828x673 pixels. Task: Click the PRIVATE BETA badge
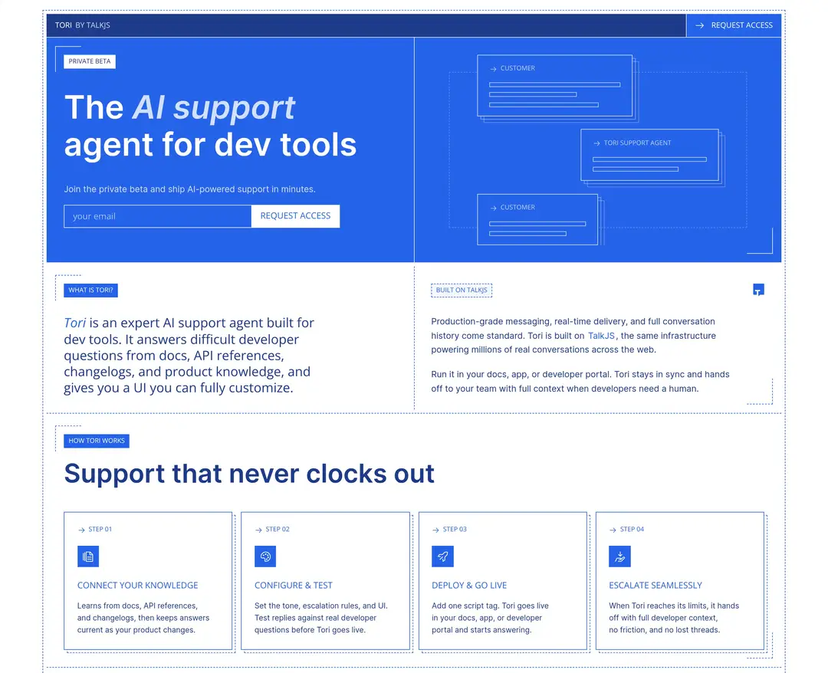coord(90,61)
